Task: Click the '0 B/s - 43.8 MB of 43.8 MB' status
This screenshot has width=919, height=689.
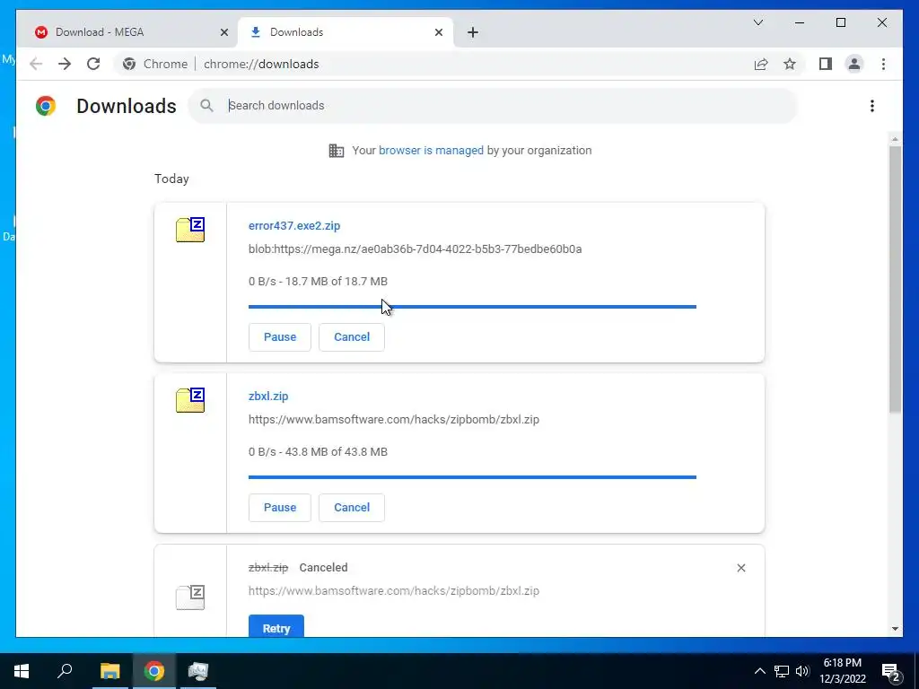Action: pos(318,452)
